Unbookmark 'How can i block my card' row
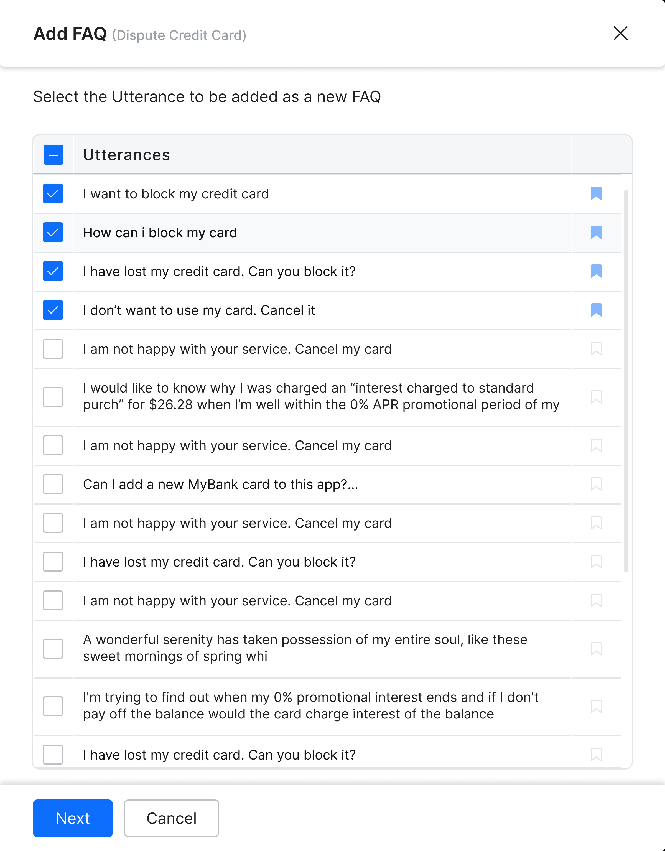The image size is (665, 851). pos(596,233)
